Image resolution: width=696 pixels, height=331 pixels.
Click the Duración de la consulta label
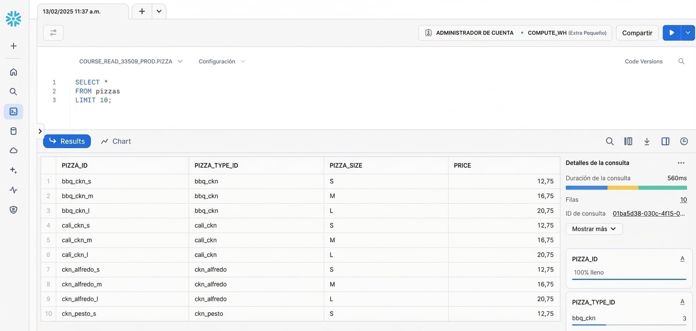tap(598, 178)
